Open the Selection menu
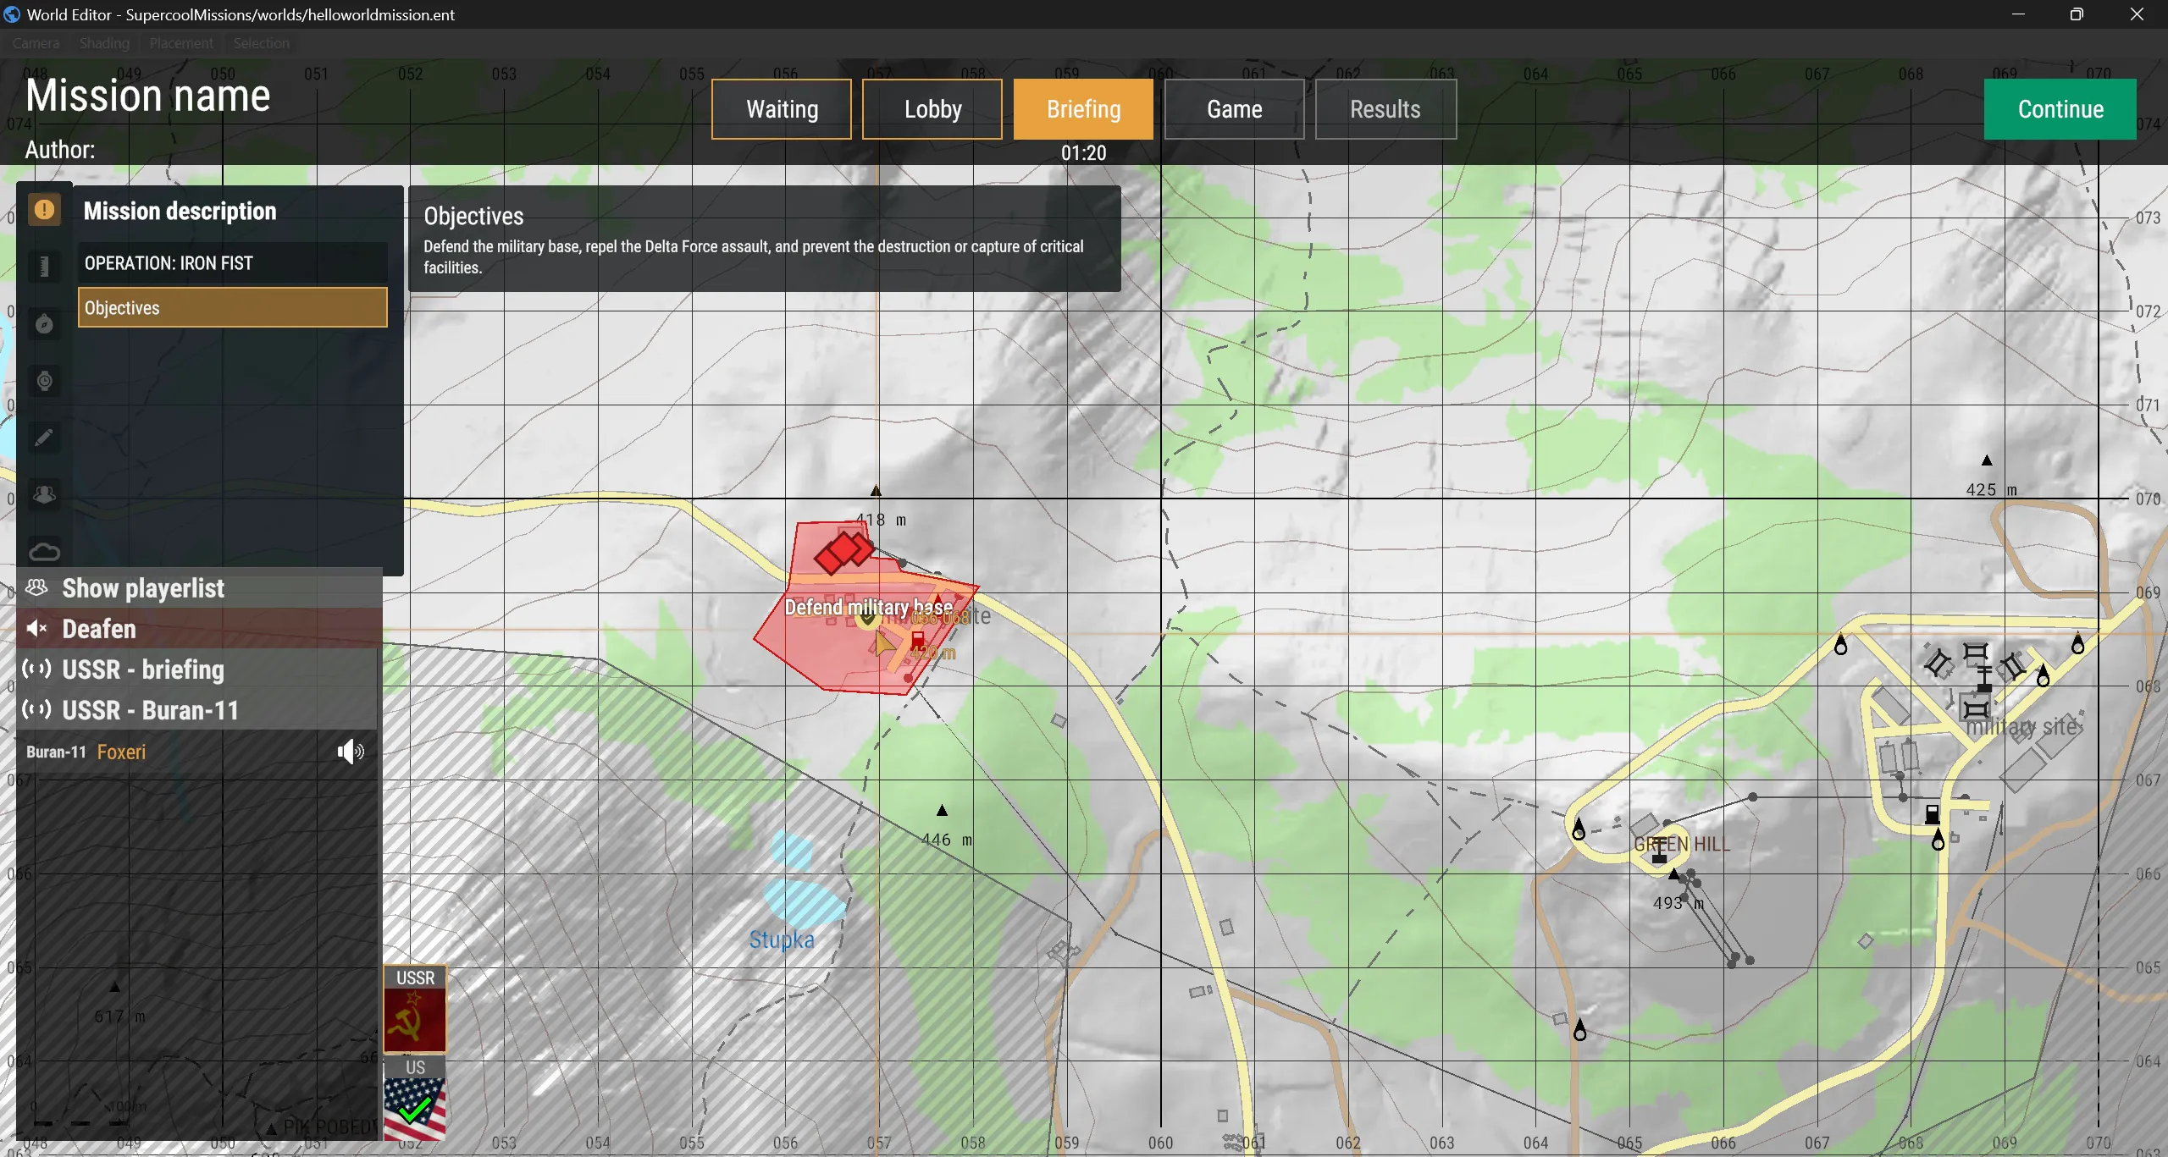 [261, 43]
